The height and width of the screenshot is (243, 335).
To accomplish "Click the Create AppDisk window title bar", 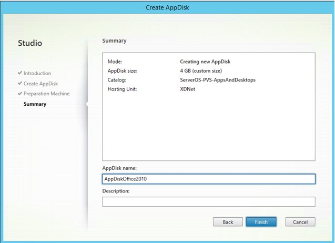I will point(167,7).
